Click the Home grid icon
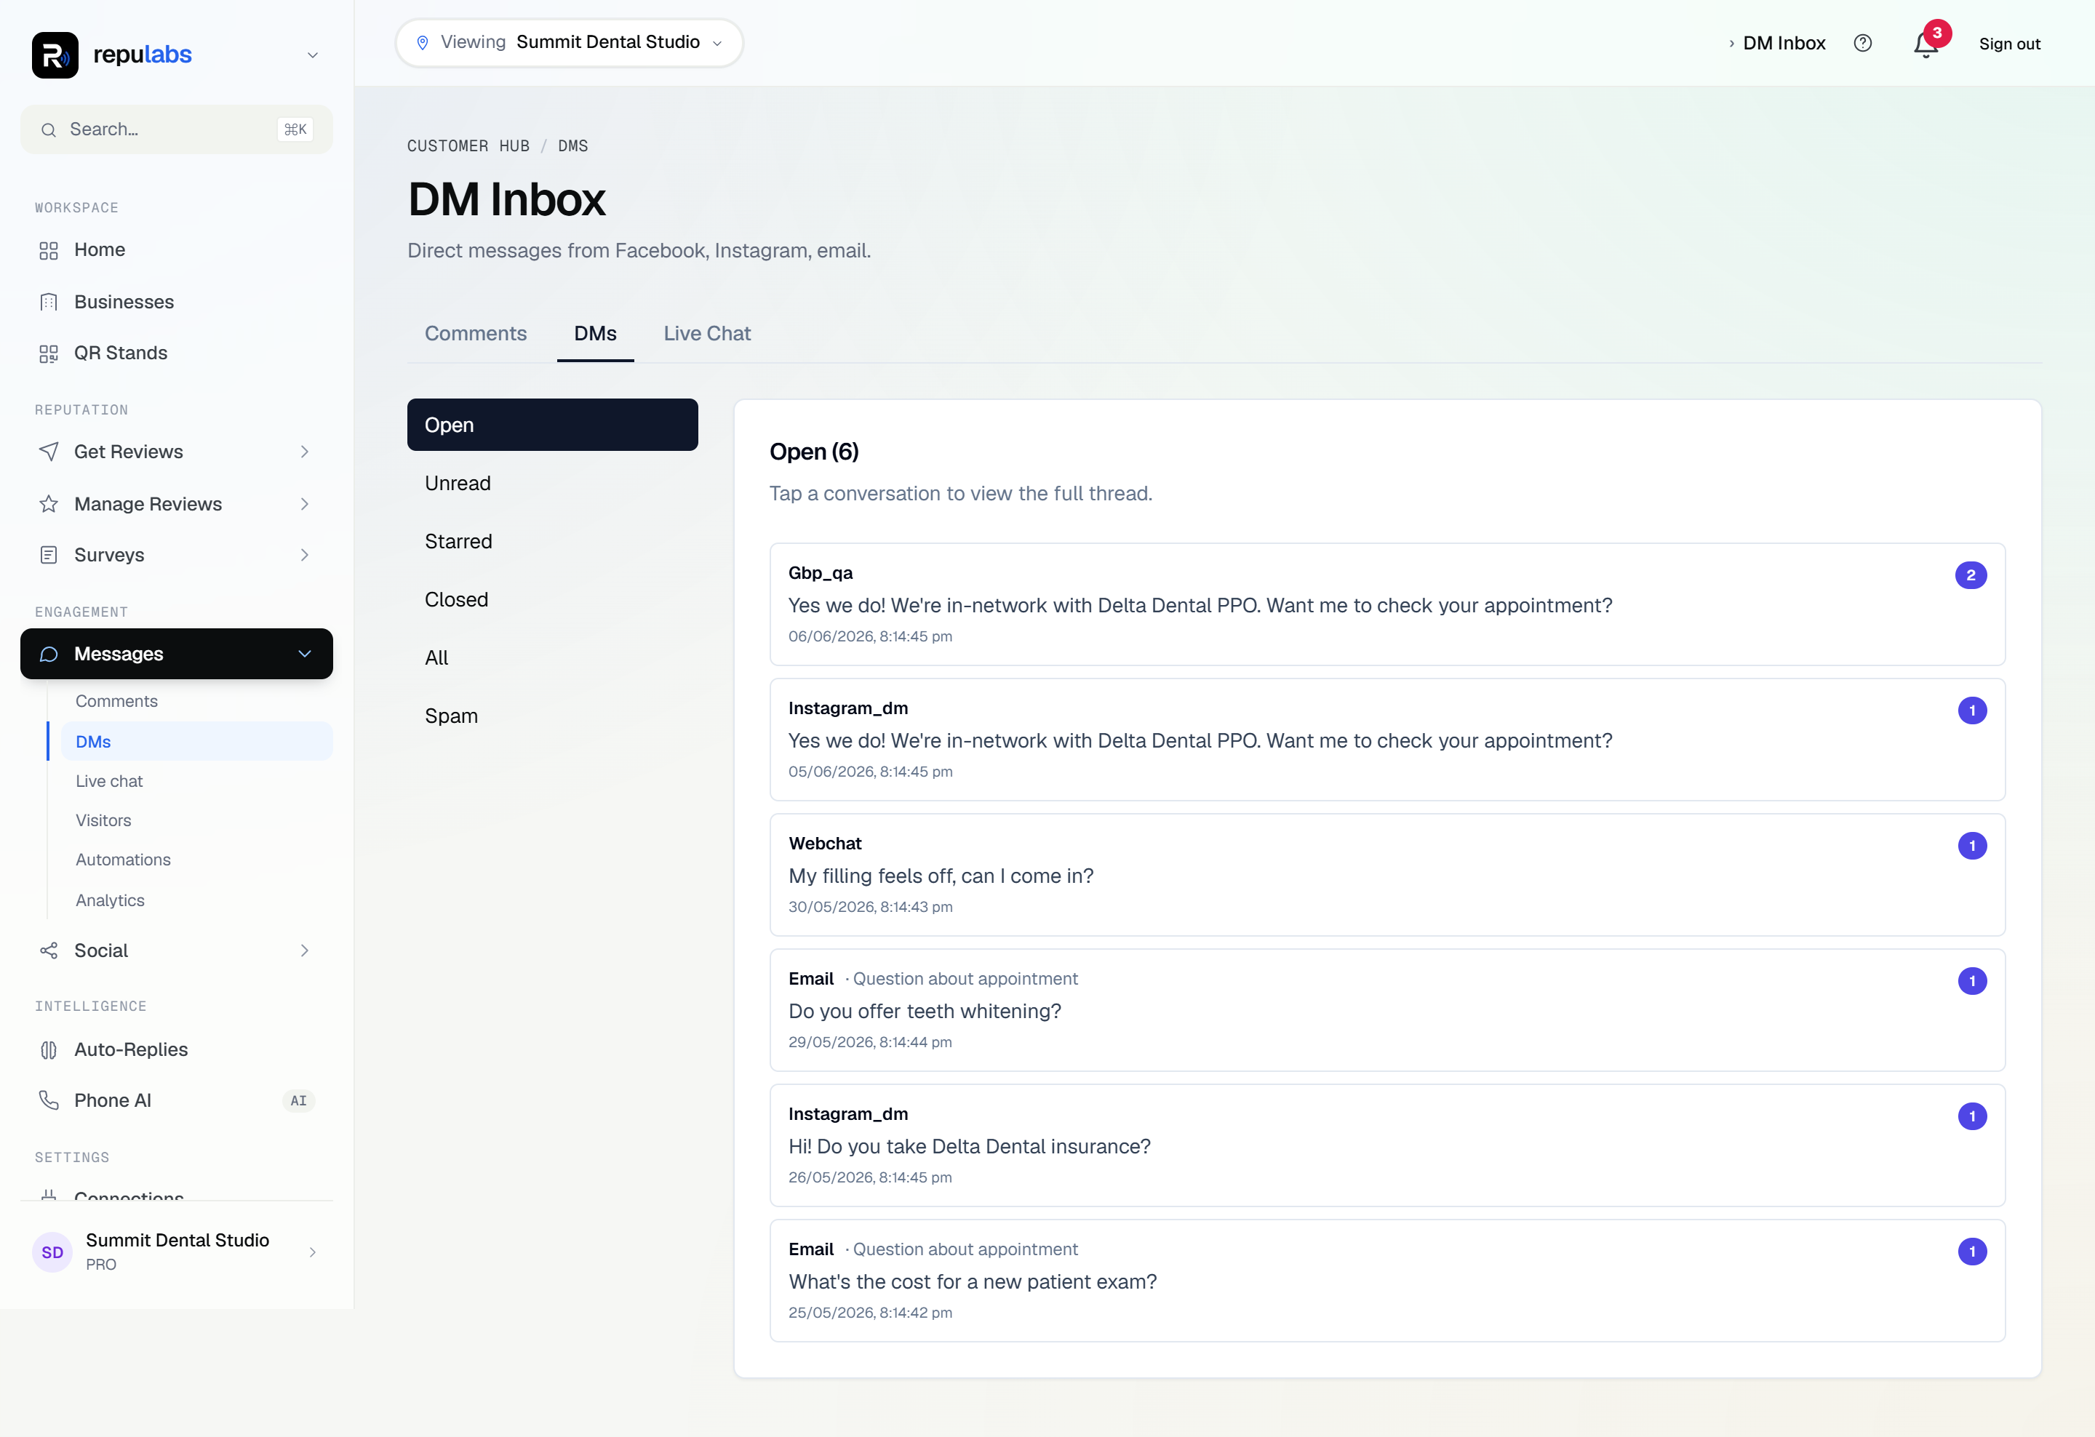 49,250
